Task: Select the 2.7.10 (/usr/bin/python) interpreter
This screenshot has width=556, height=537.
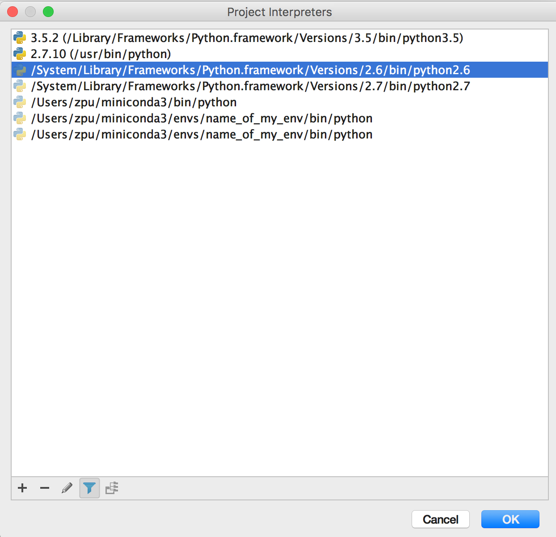Action: [x=280, y=54]
